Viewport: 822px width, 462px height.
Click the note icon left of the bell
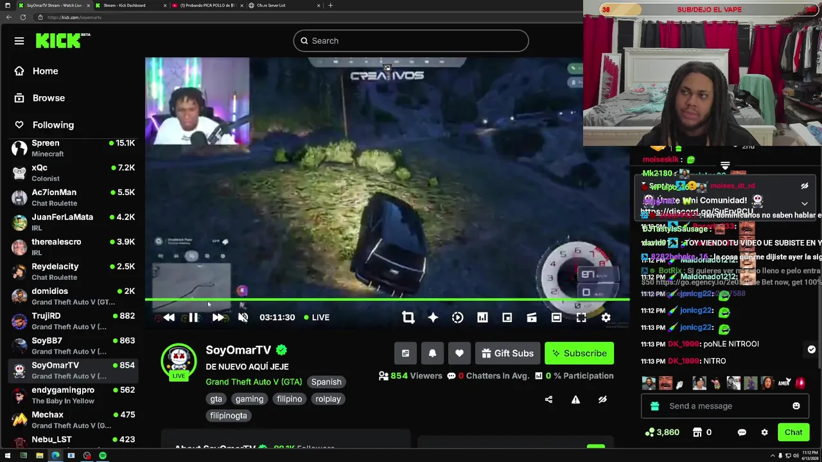point(405,353)
